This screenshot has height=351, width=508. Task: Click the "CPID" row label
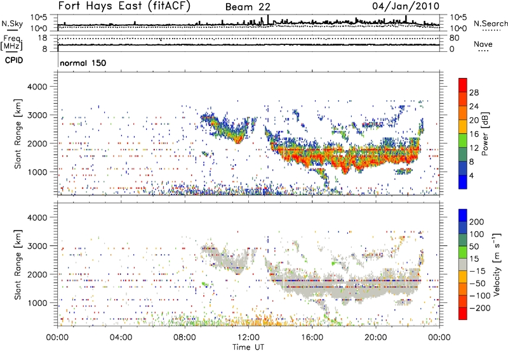tap(14, 60)
